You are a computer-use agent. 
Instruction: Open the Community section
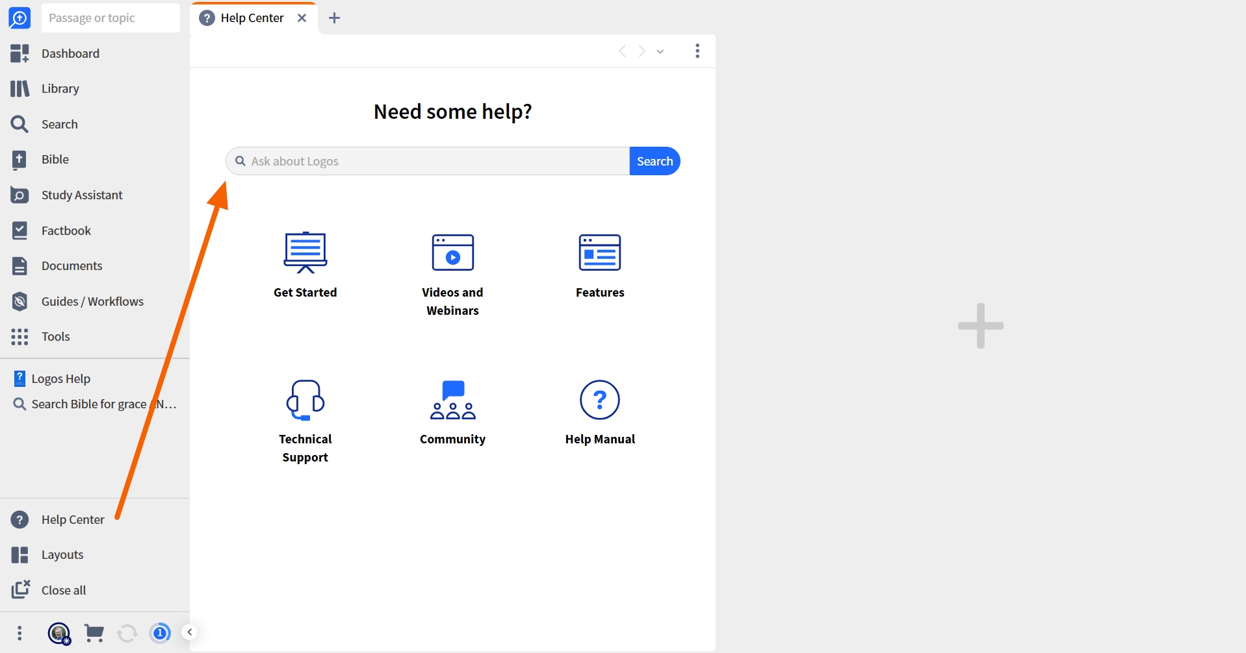[x=452, y=412]
